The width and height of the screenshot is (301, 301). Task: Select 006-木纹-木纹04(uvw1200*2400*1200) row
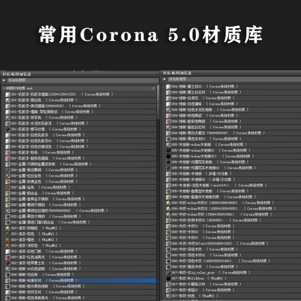(x=234, y=244)
